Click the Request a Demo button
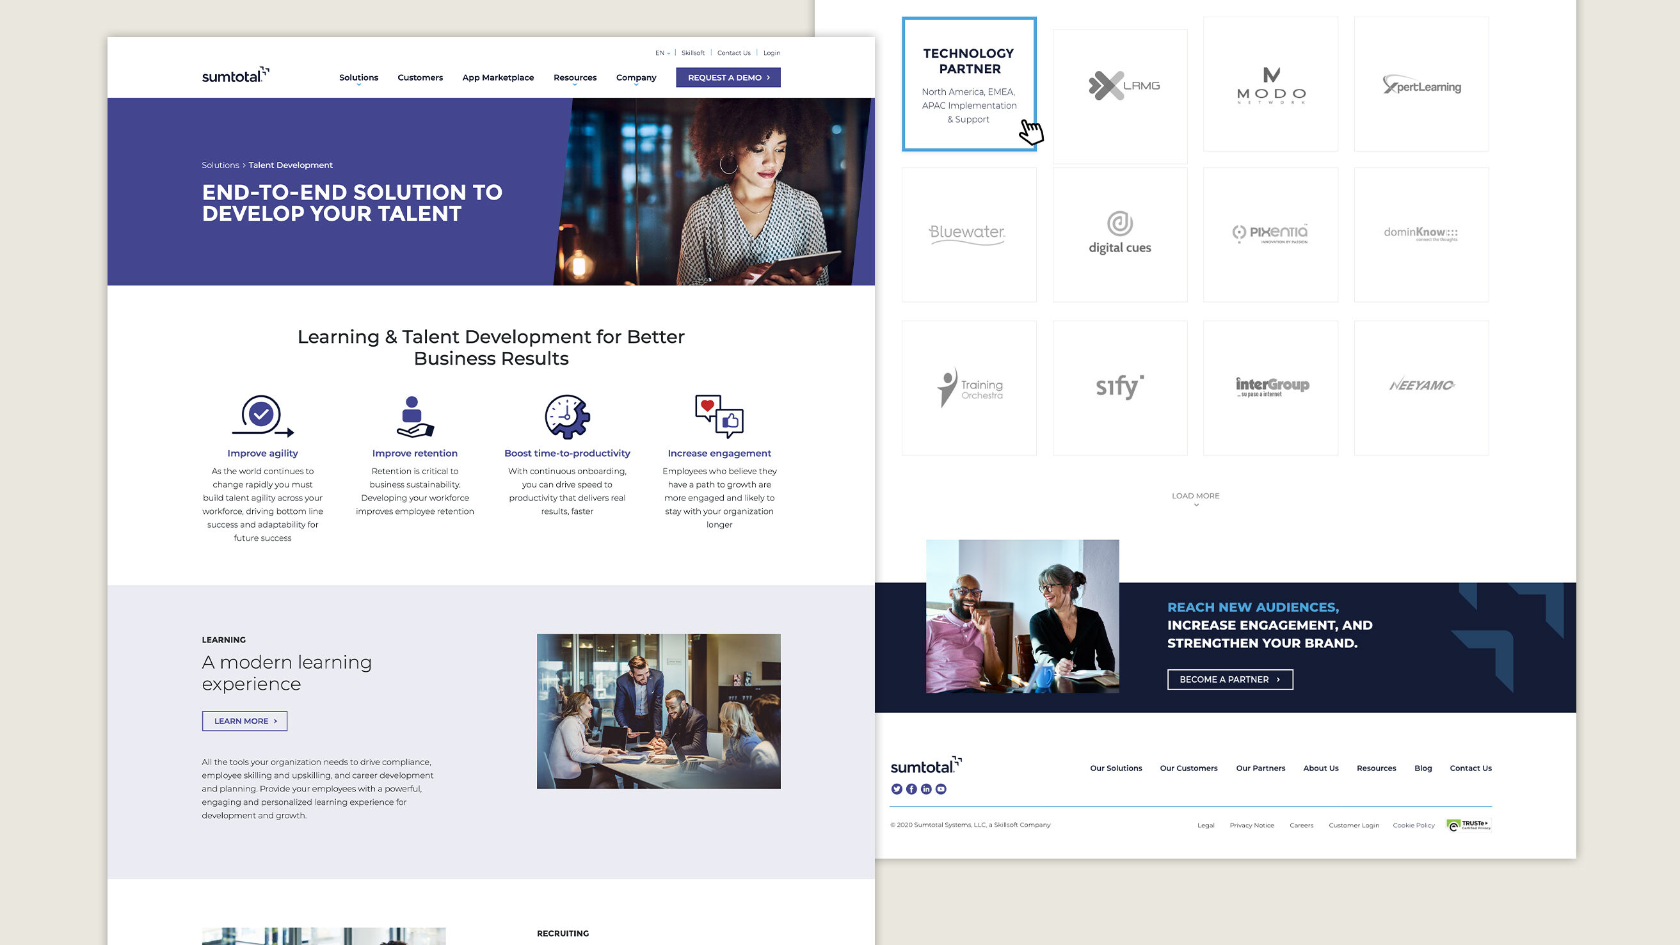The image size is (1680, 945). point(728,77)
